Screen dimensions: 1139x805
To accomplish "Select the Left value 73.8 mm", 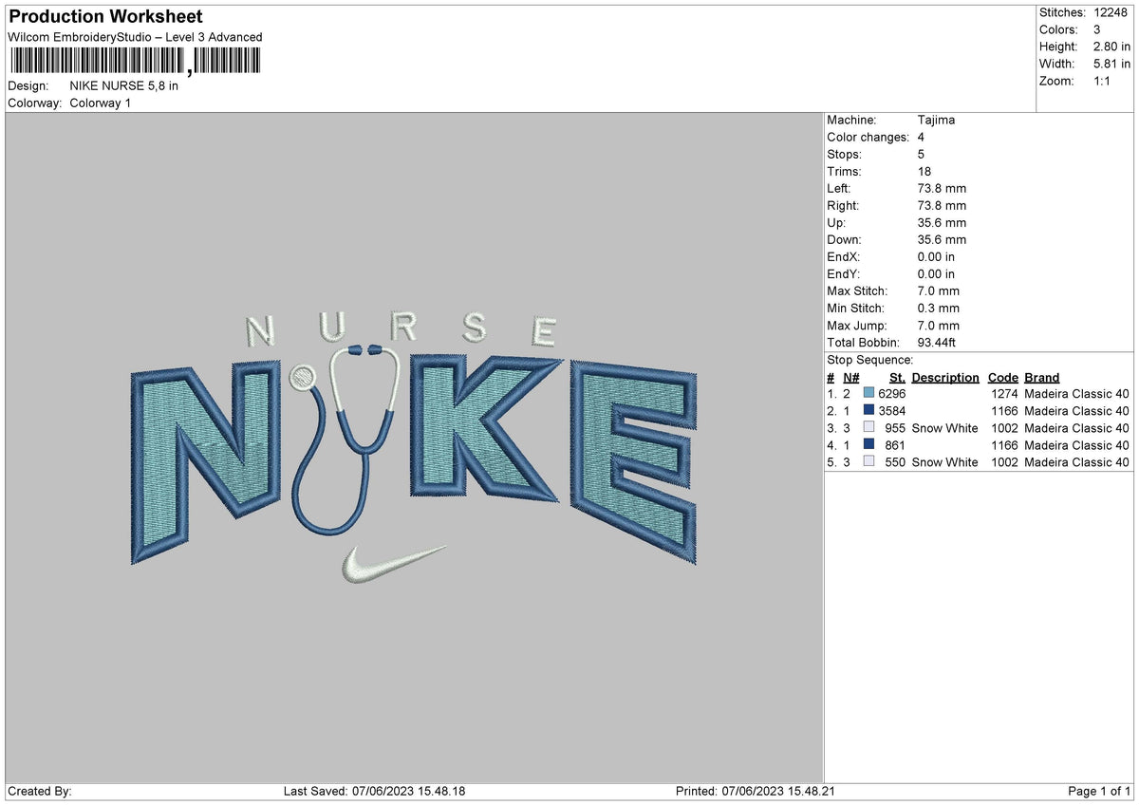I will [x=943, y=188].
